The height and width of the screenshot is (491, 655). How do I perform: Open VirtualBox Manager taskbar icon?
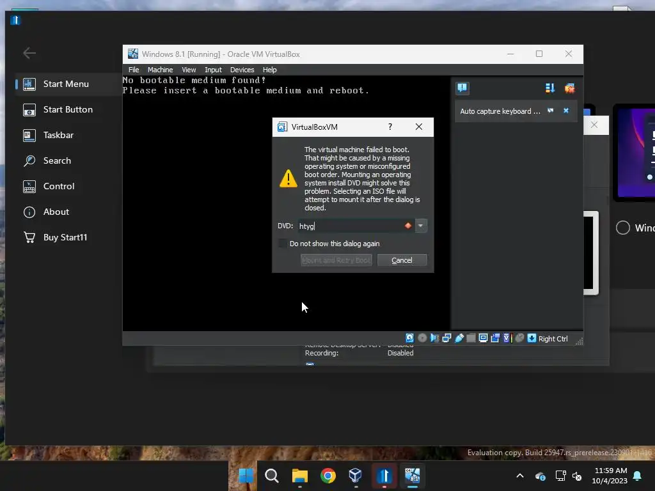coord(356,476)
